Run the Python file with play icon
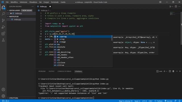182x102 pixels. [x=170, y=7]
